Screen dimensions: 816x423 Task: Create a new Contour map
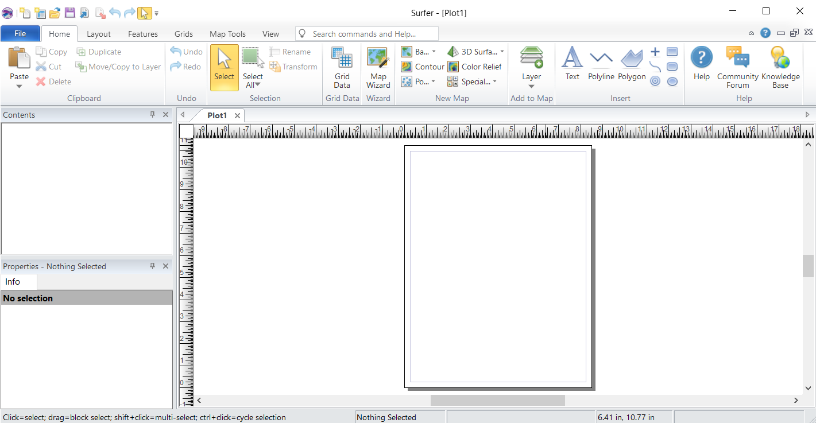pyautogui.click(x=423, y=67)
